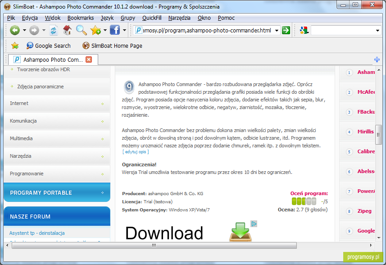Open the Okno menu
The image size is (386, 265).
tap(204, 18)
